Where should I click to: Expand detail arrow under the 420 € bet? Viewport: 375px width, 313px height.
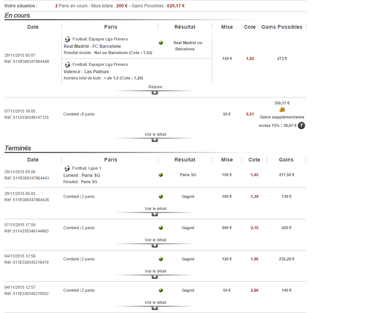click(x=155, y=246)
